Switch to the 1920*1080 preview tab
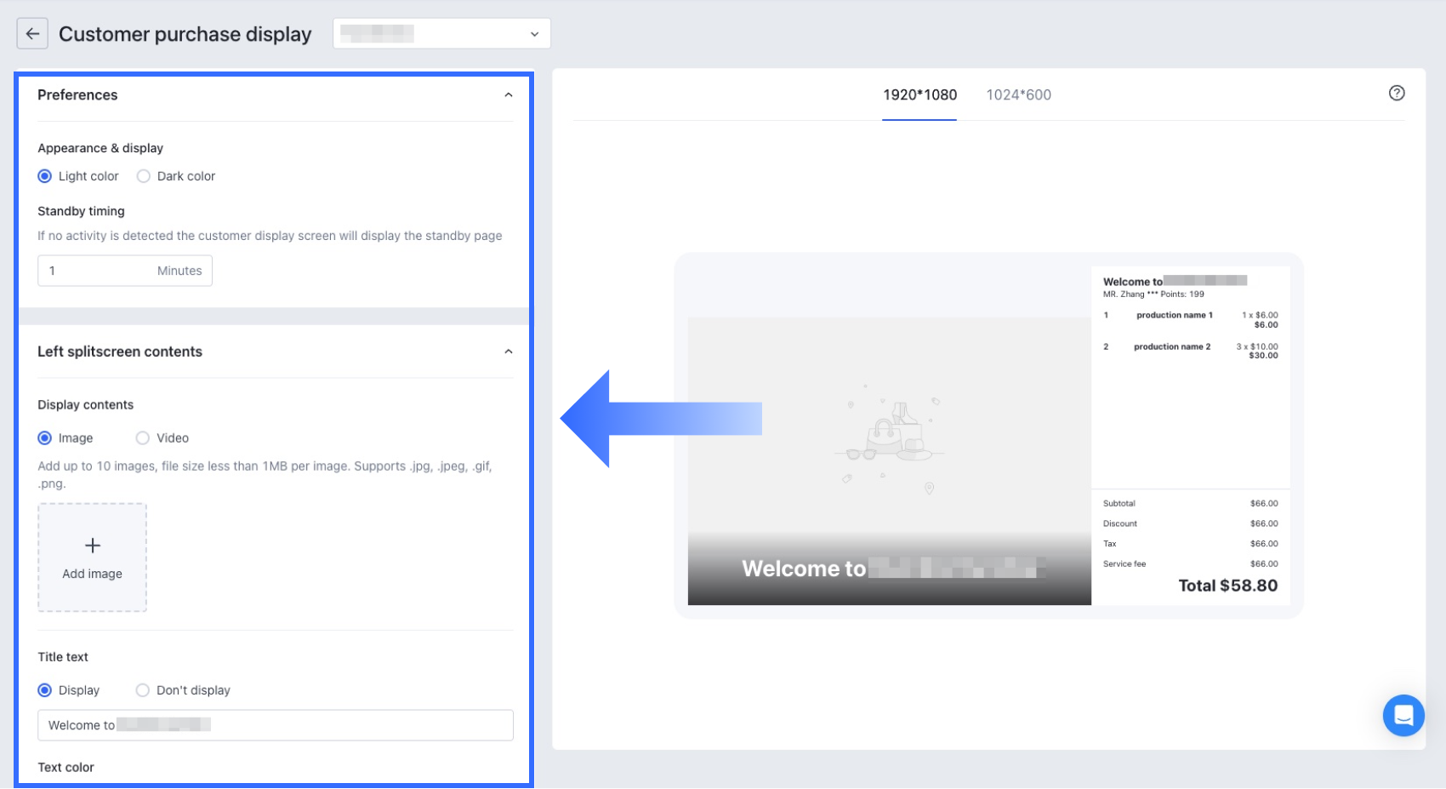The image size is (1446, 789). pos(919,95)
